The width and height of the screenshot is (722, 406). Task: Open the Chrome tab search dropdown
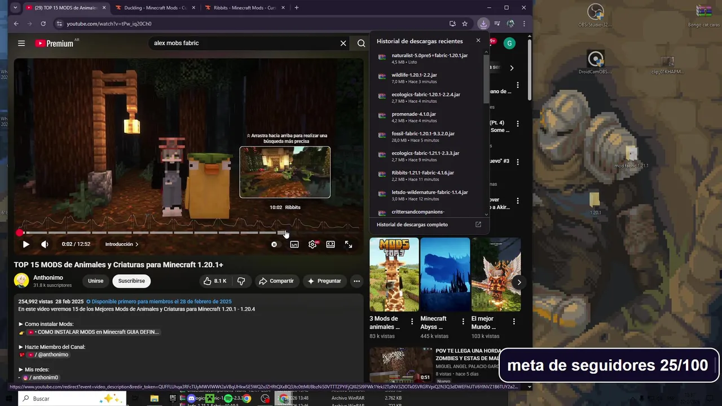[x=15, y=8]
